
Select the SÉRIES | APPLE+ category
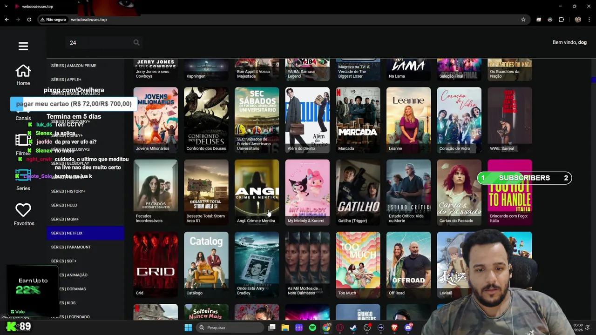pos(85,80)
